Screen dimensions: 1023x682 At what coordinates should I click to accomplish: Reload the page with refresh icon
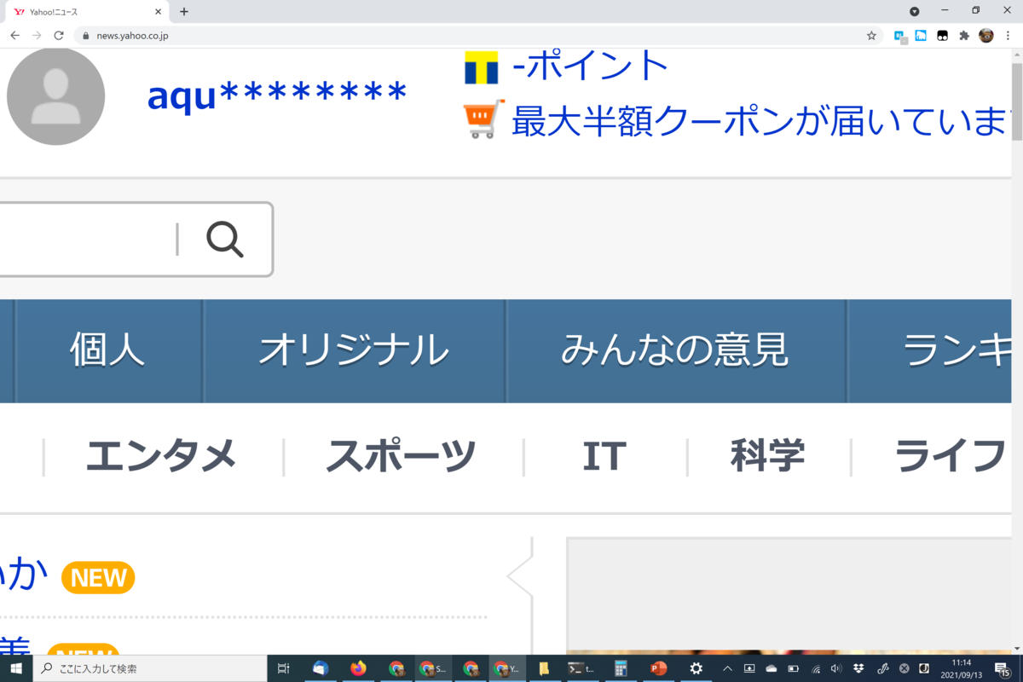pos(59,36)
